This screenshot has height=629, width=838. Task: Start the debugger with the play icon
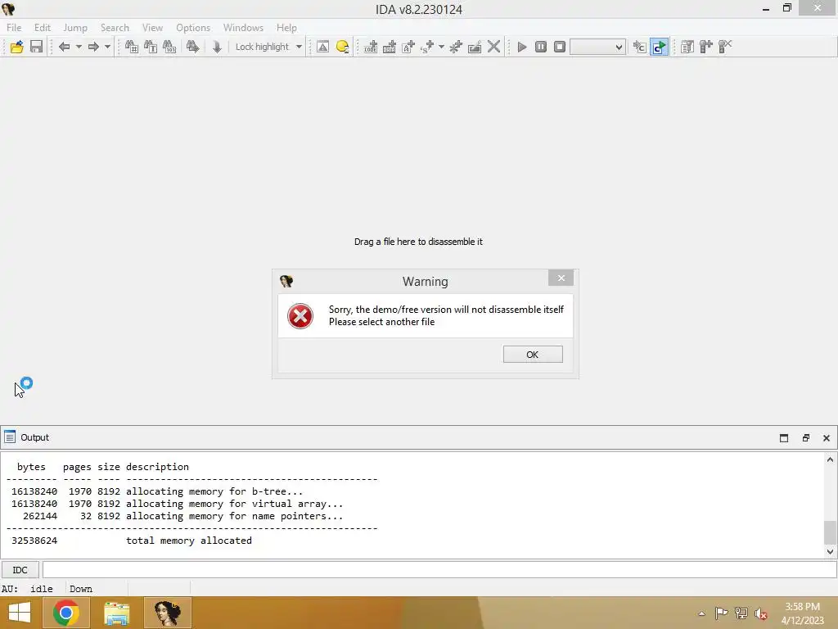click(x=522, y=47)
